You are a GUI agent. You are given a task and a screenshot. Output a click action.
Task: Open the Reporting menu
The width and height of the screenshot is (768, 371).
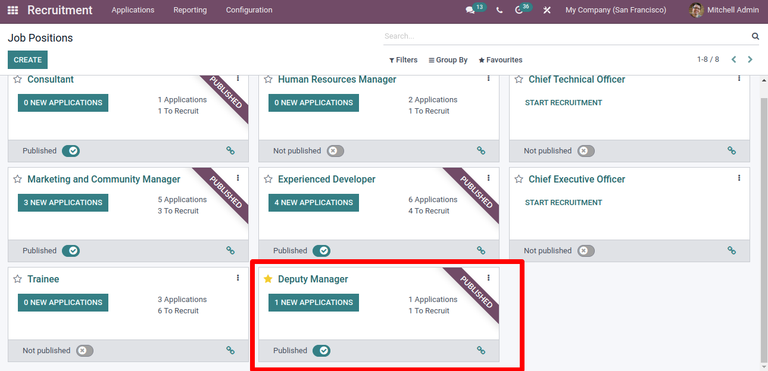tap(190, 10)
